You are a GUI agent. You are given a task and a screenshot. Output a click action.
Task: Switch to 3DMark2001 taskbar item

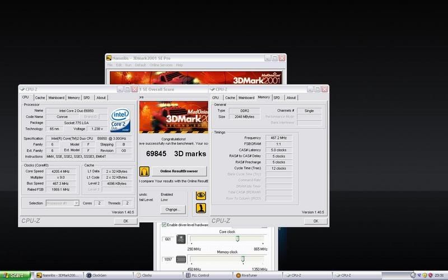(x=59, y=276)
